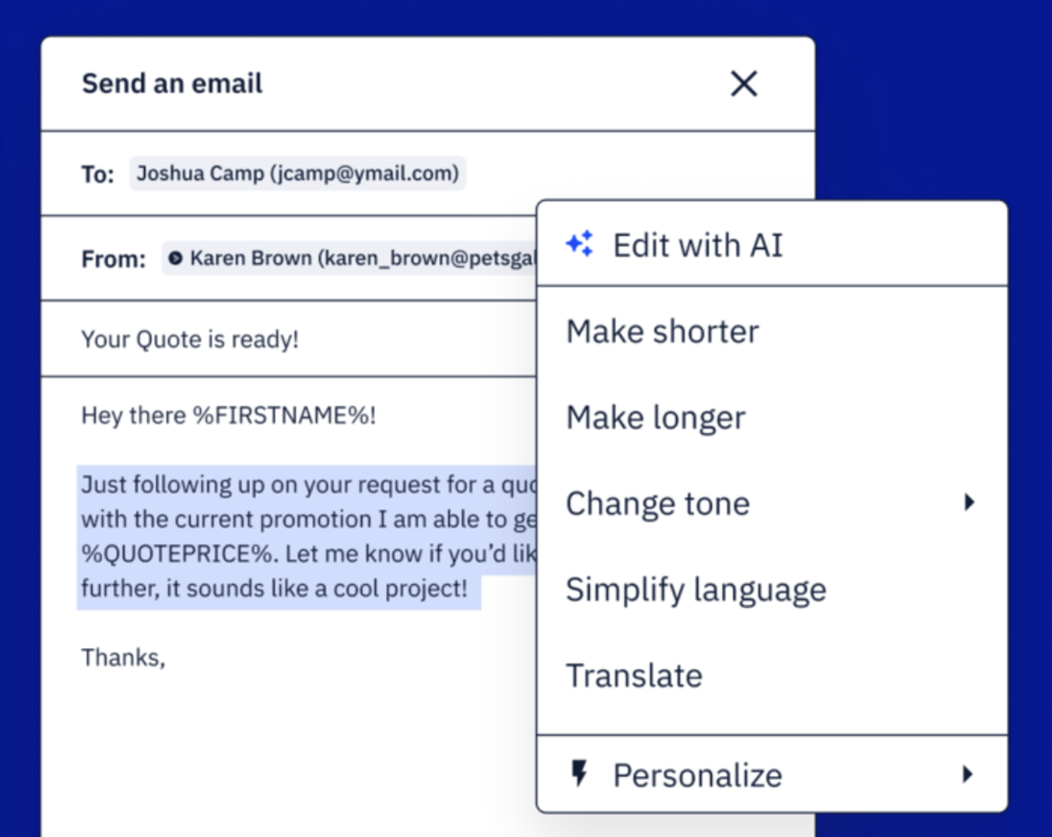
Task: Click the To: field label
Action: coord(97,174)
